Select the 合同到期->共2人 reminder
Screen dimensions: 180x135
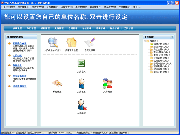click(x=161, y=58)
